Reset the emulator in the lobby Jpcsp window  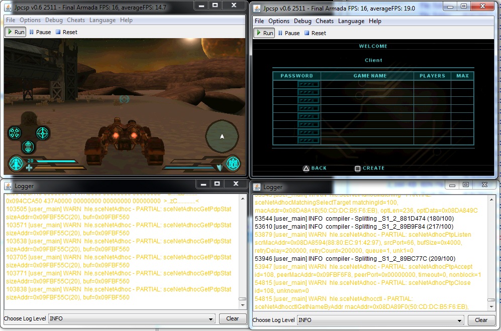click(315, 33)
